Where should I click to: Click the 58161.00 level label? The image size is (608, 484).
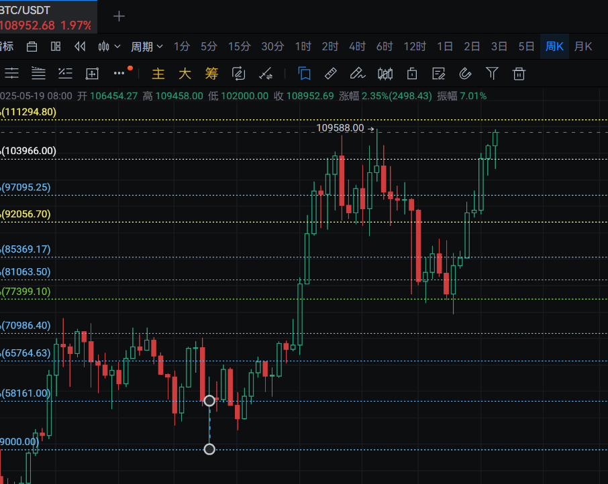coord(26,394)
